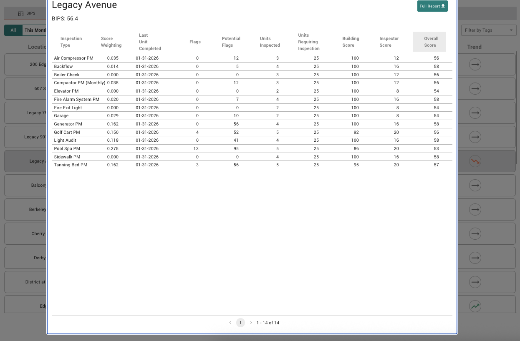Sort by the Overall Score column header

coord(429,42)
